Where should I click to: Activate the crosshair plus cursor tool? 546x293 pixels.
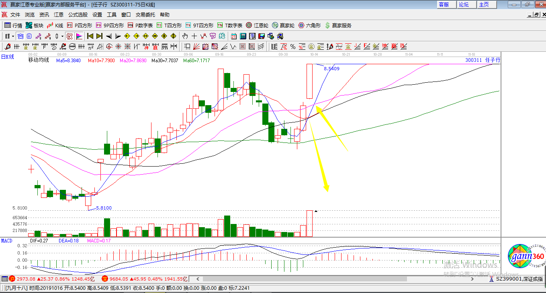(194, 36)
